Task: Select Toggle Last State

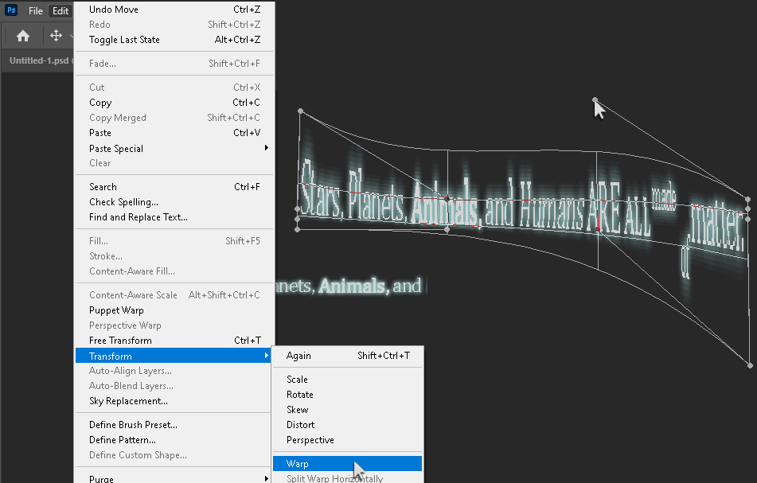Action: click(124, 40)
